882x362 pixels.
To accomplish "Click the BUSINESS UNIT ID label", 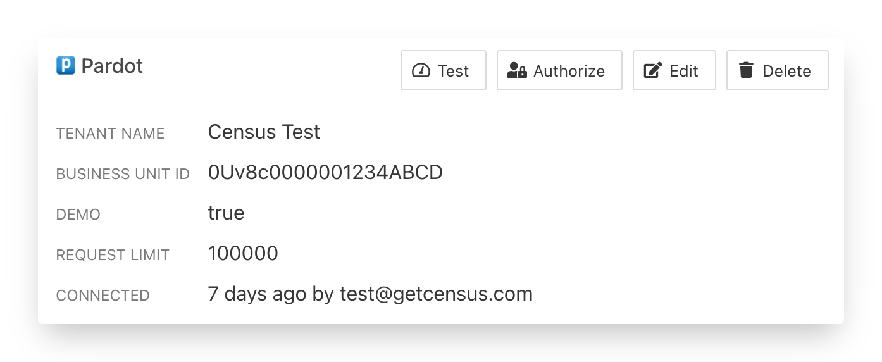I will point(123,174).
